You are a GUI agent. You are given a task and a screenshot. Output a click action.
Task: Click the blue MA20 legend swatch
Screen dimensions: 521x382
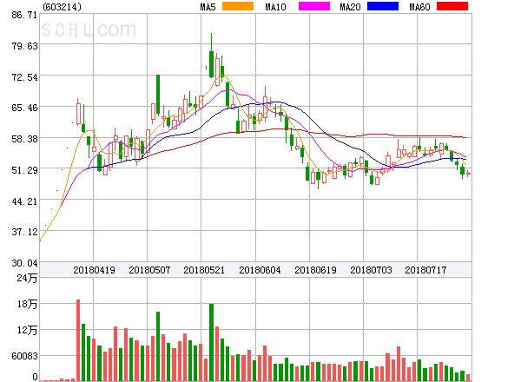coord(383,6)
